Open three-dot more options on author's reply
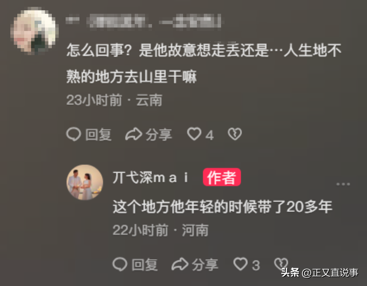Viewport: 367px width, 286px height. click(x=343, y=184)
